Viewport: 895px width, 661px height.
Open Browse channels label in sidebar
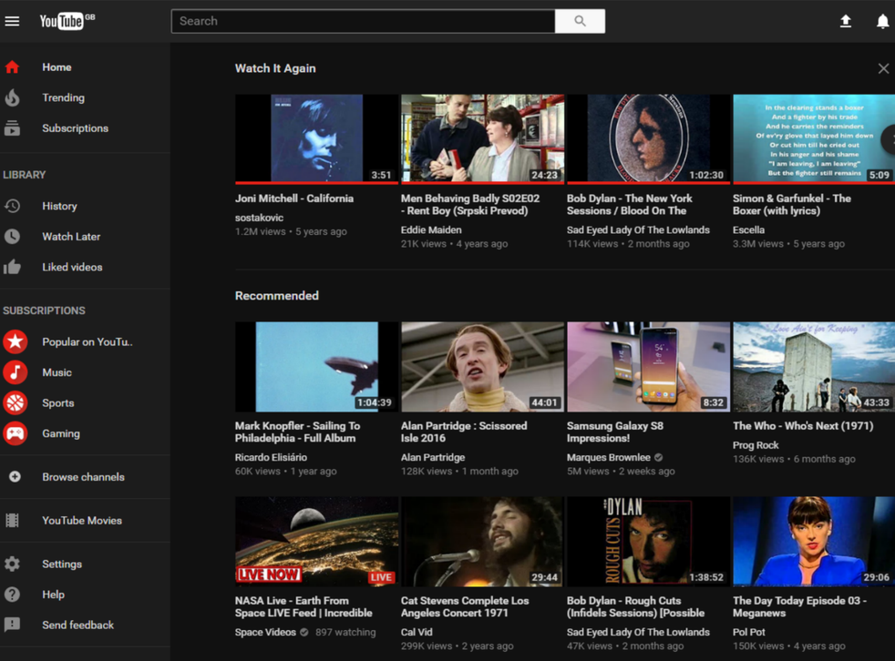83,477
